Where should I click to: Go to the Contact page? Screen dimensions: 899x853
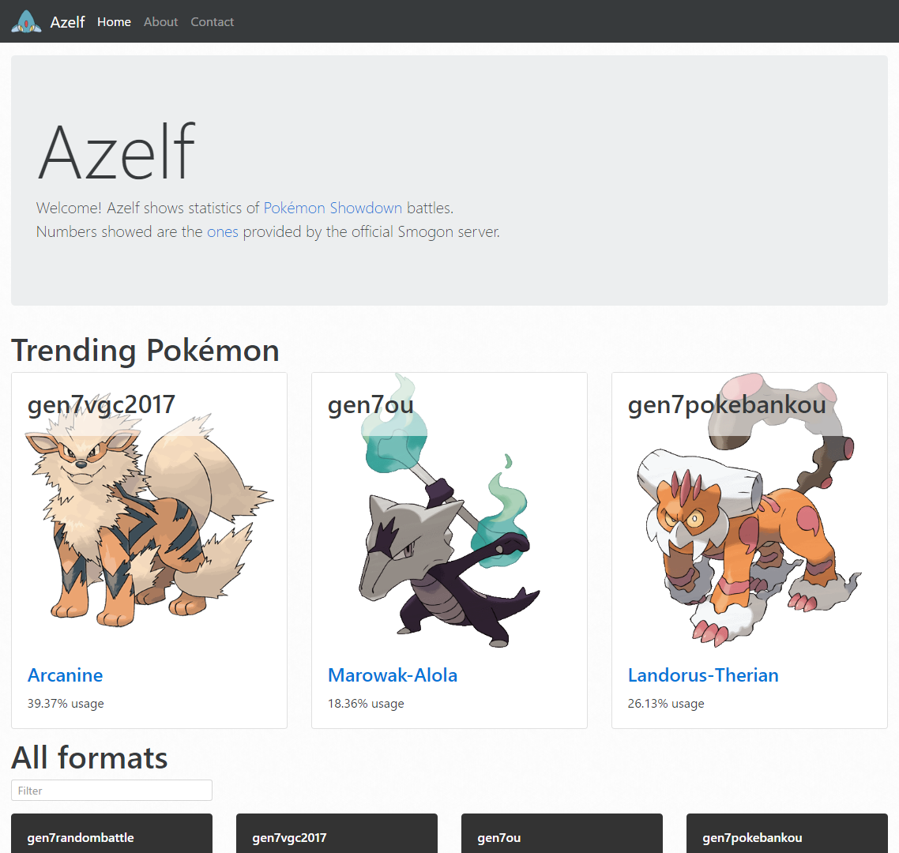[213, 22]
